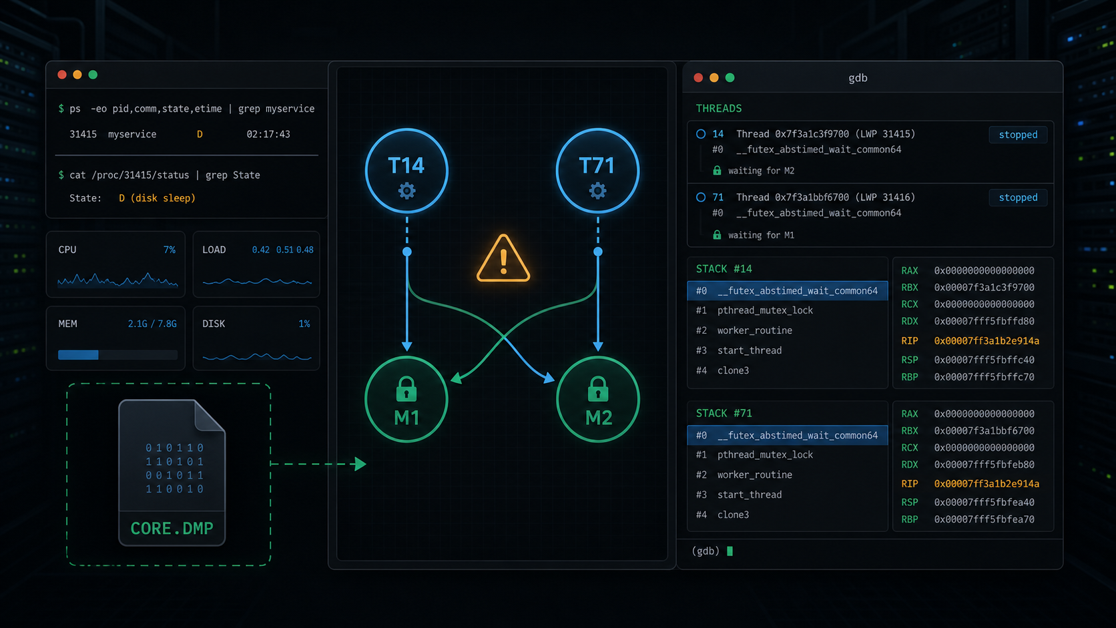This screenshot has width=1116, height=628.
Task: Click RIP value in stack #71 registers
Action: point(987,484)
